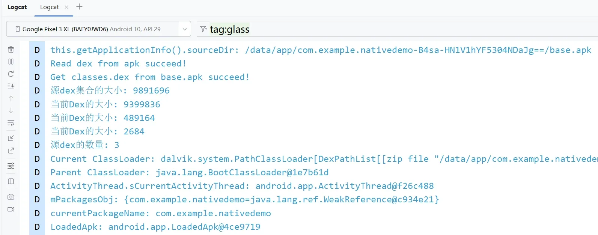Click 'Get classes.dex from base.apk succeed!' line
This screenshot has height=235, width=598.
tap(150, 77)
